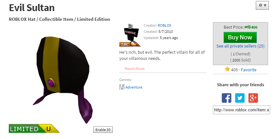Open the Adventure genre link

tap(134, 87)
